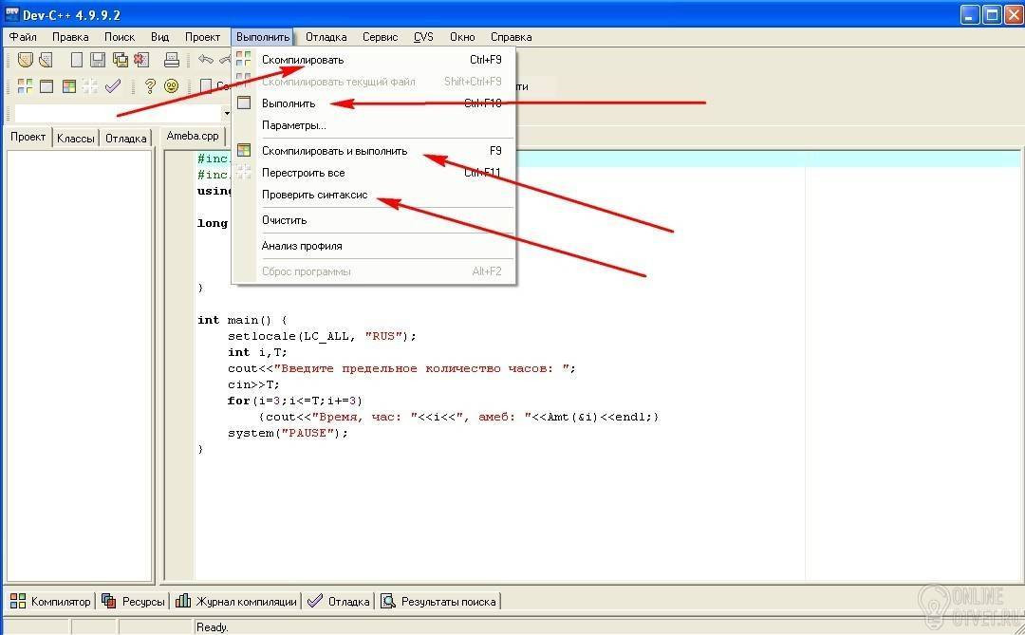
Task: Select 'Скомпилировать' from the open menu
Action: [x=303, y=60]
